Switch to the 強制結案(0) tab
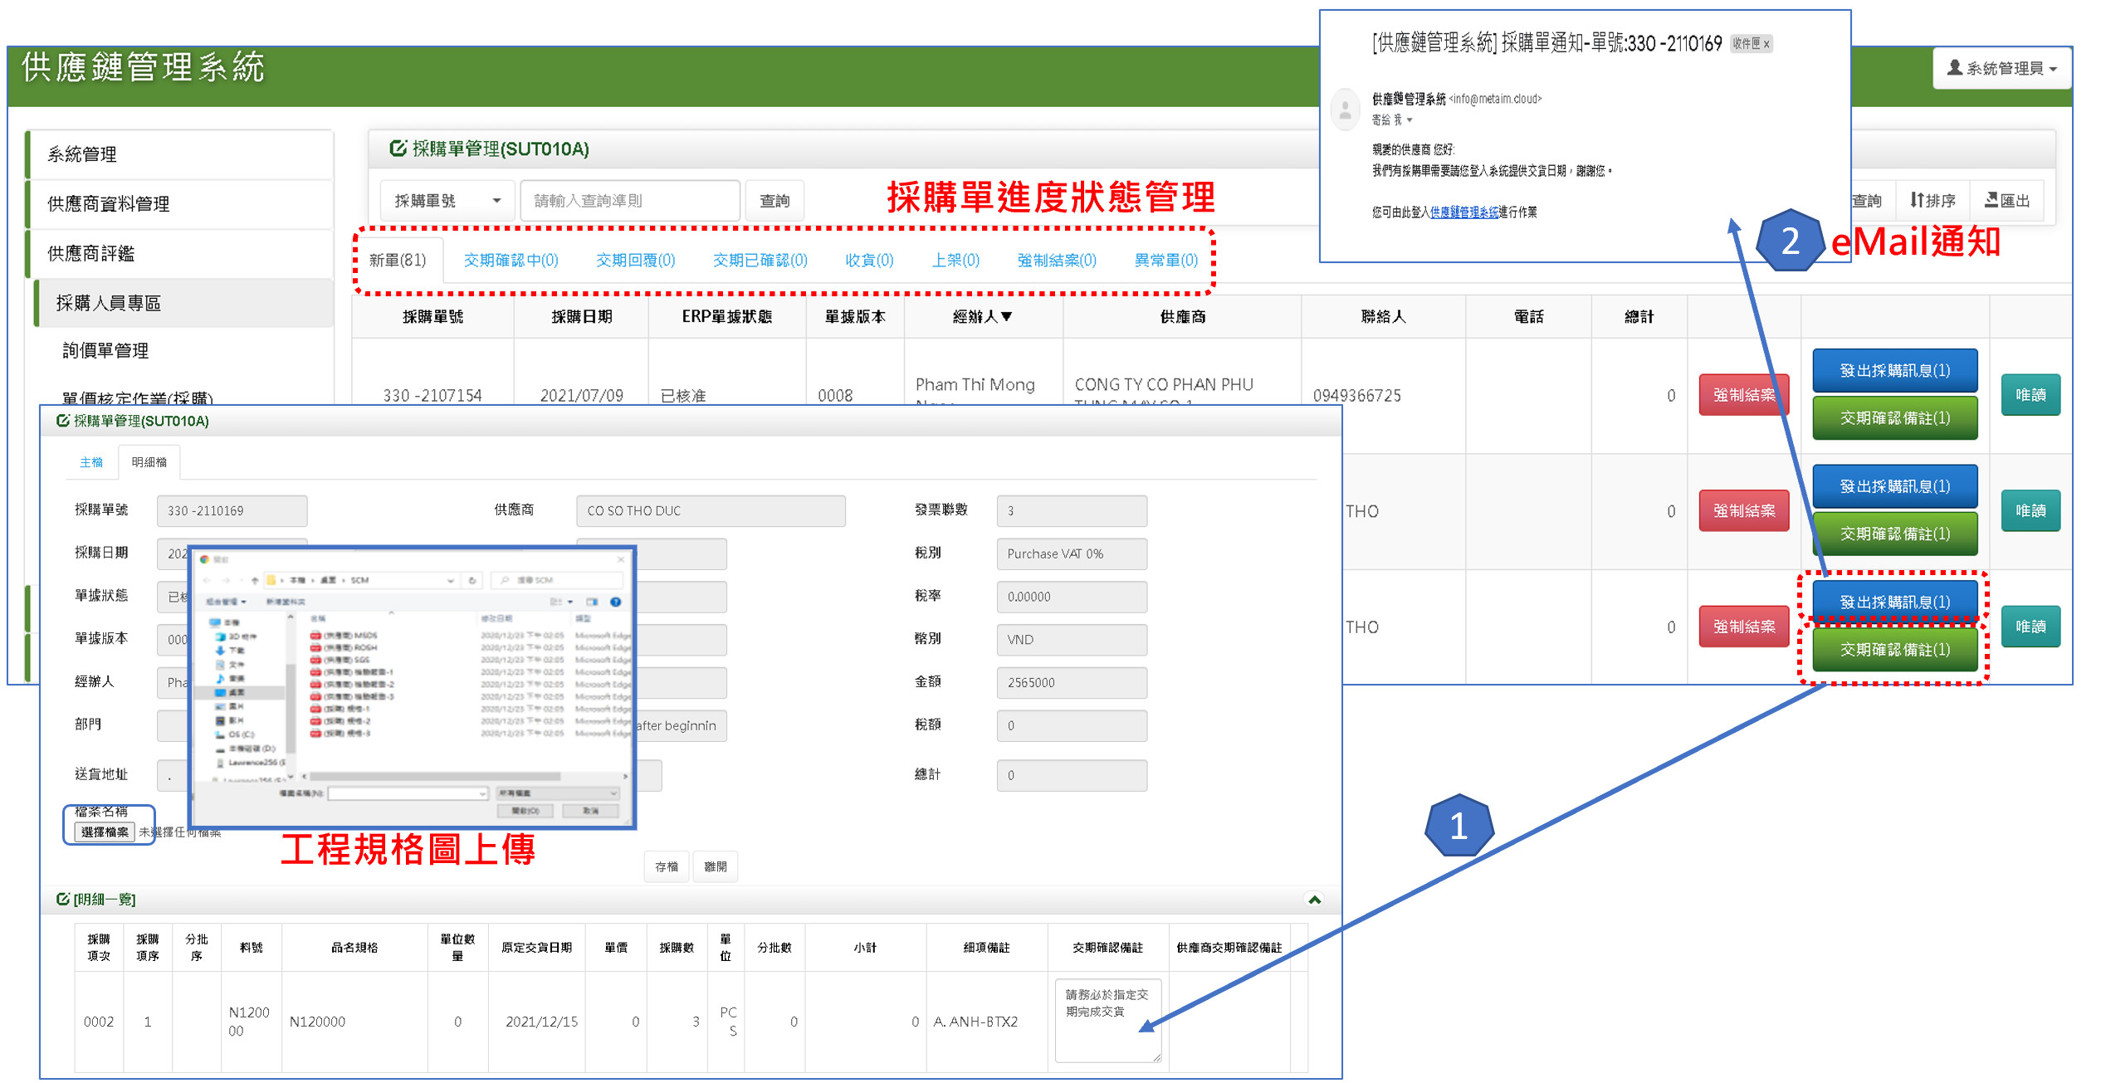The image size is (2101, 1083). (x=1057, y=261)
